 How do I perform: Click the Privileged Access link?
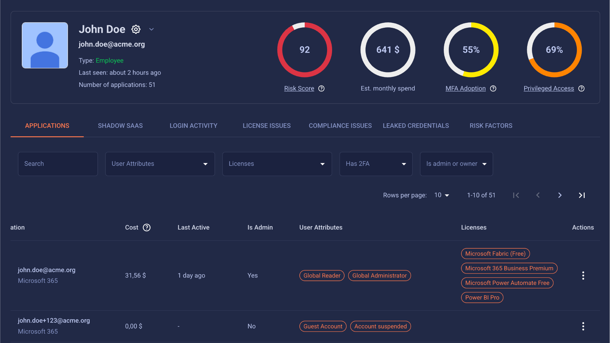tap(549, 88)
